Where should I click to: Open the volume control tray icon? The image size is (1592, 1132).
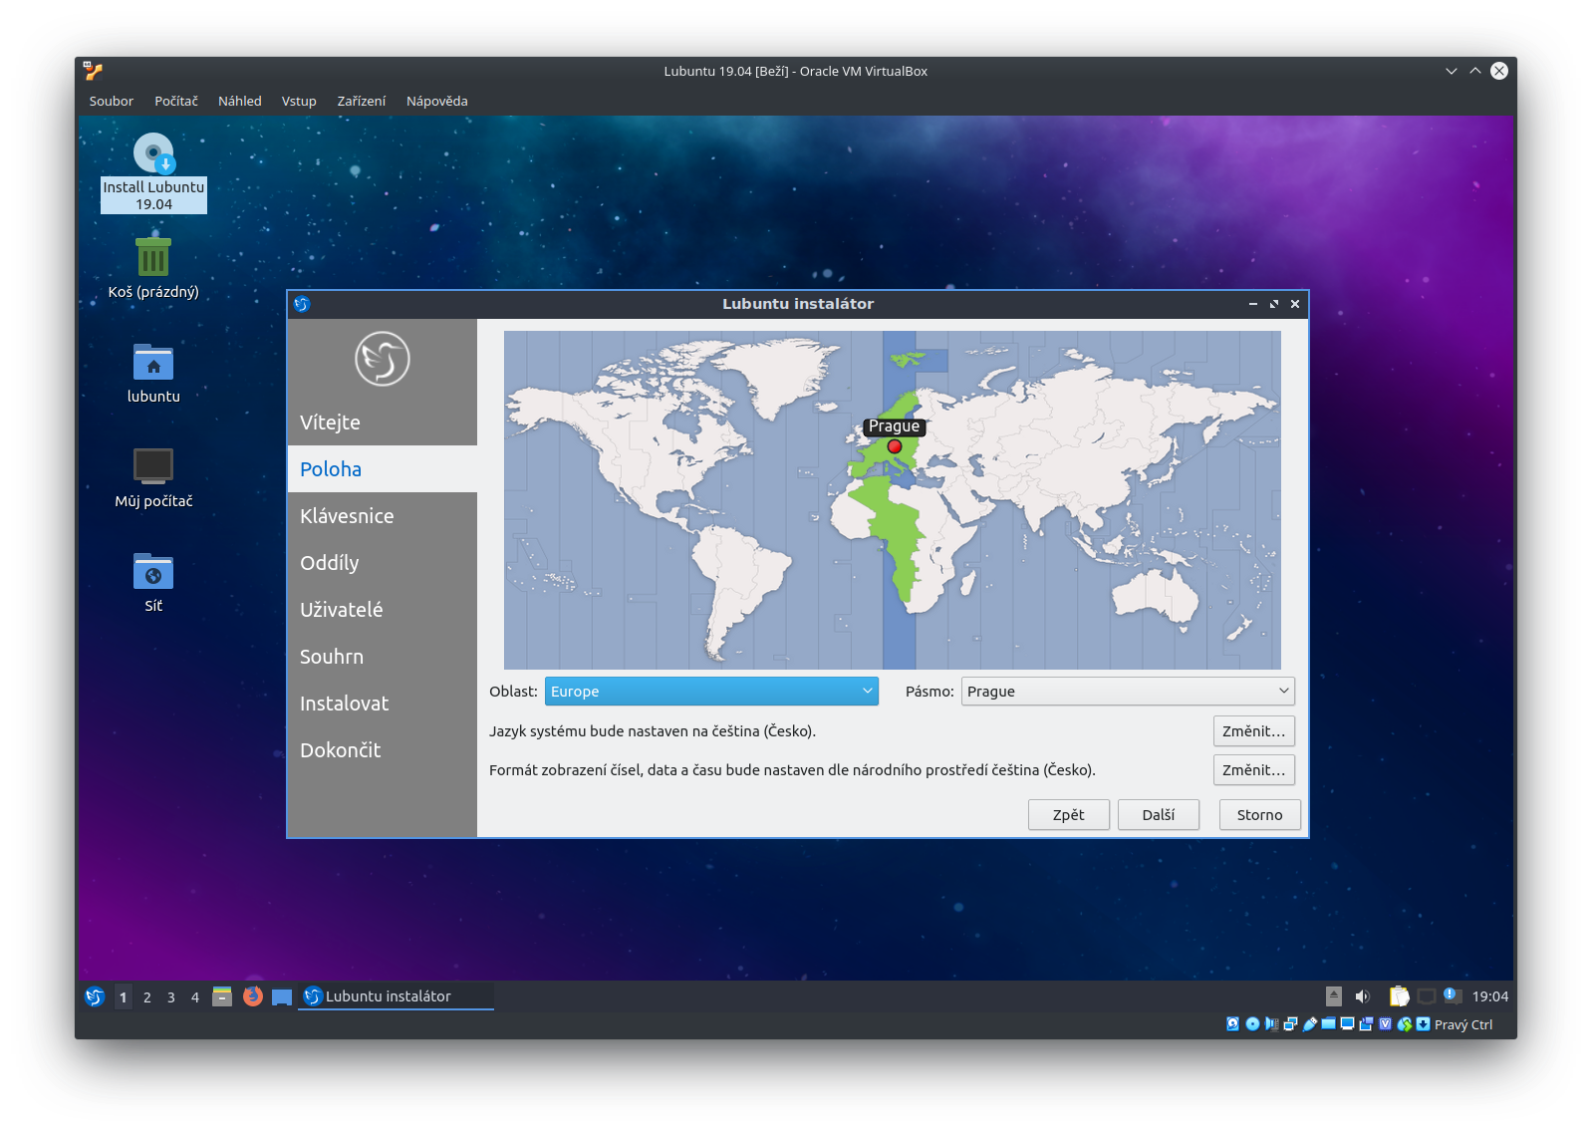[x=1363, y=996]
